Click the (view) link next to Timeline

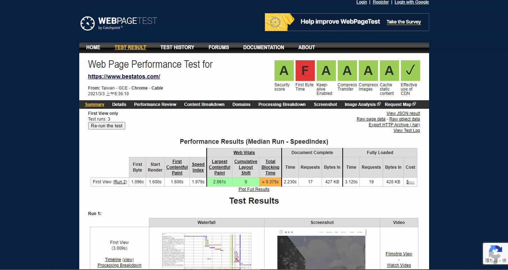tap(128, 260)
